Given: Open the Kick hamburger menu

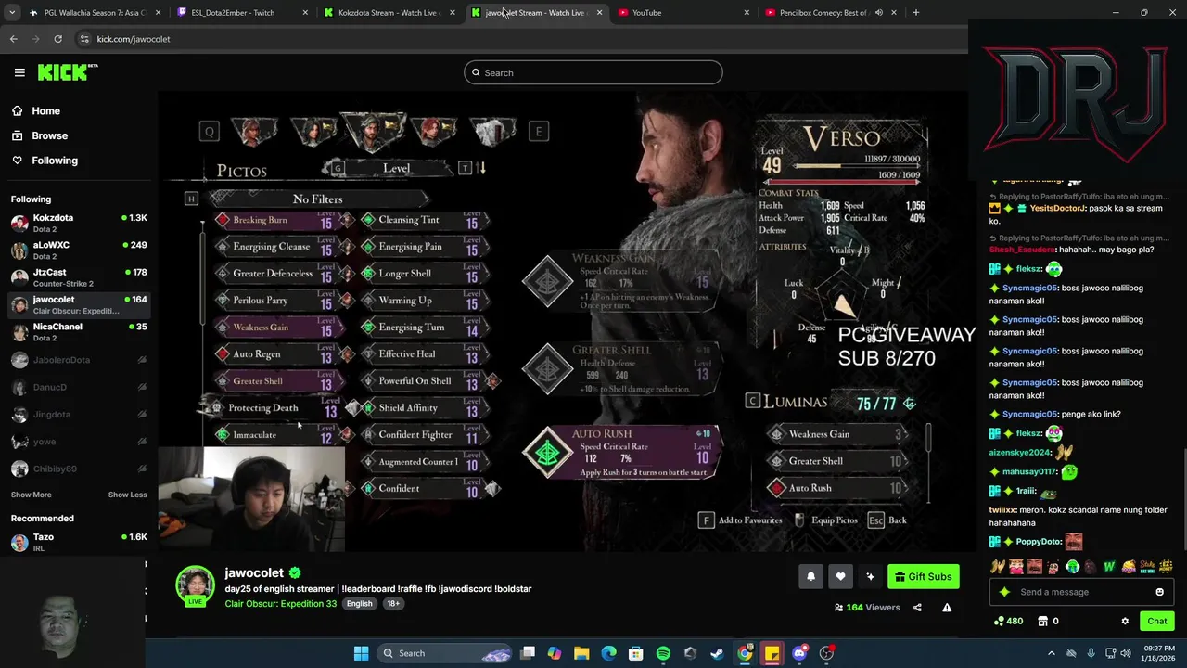Looking at the screenshot, I should tap(19, 72).
